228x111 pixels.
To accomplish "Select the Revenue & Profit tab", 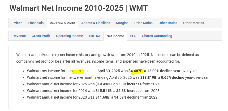I will pos(63,23).
